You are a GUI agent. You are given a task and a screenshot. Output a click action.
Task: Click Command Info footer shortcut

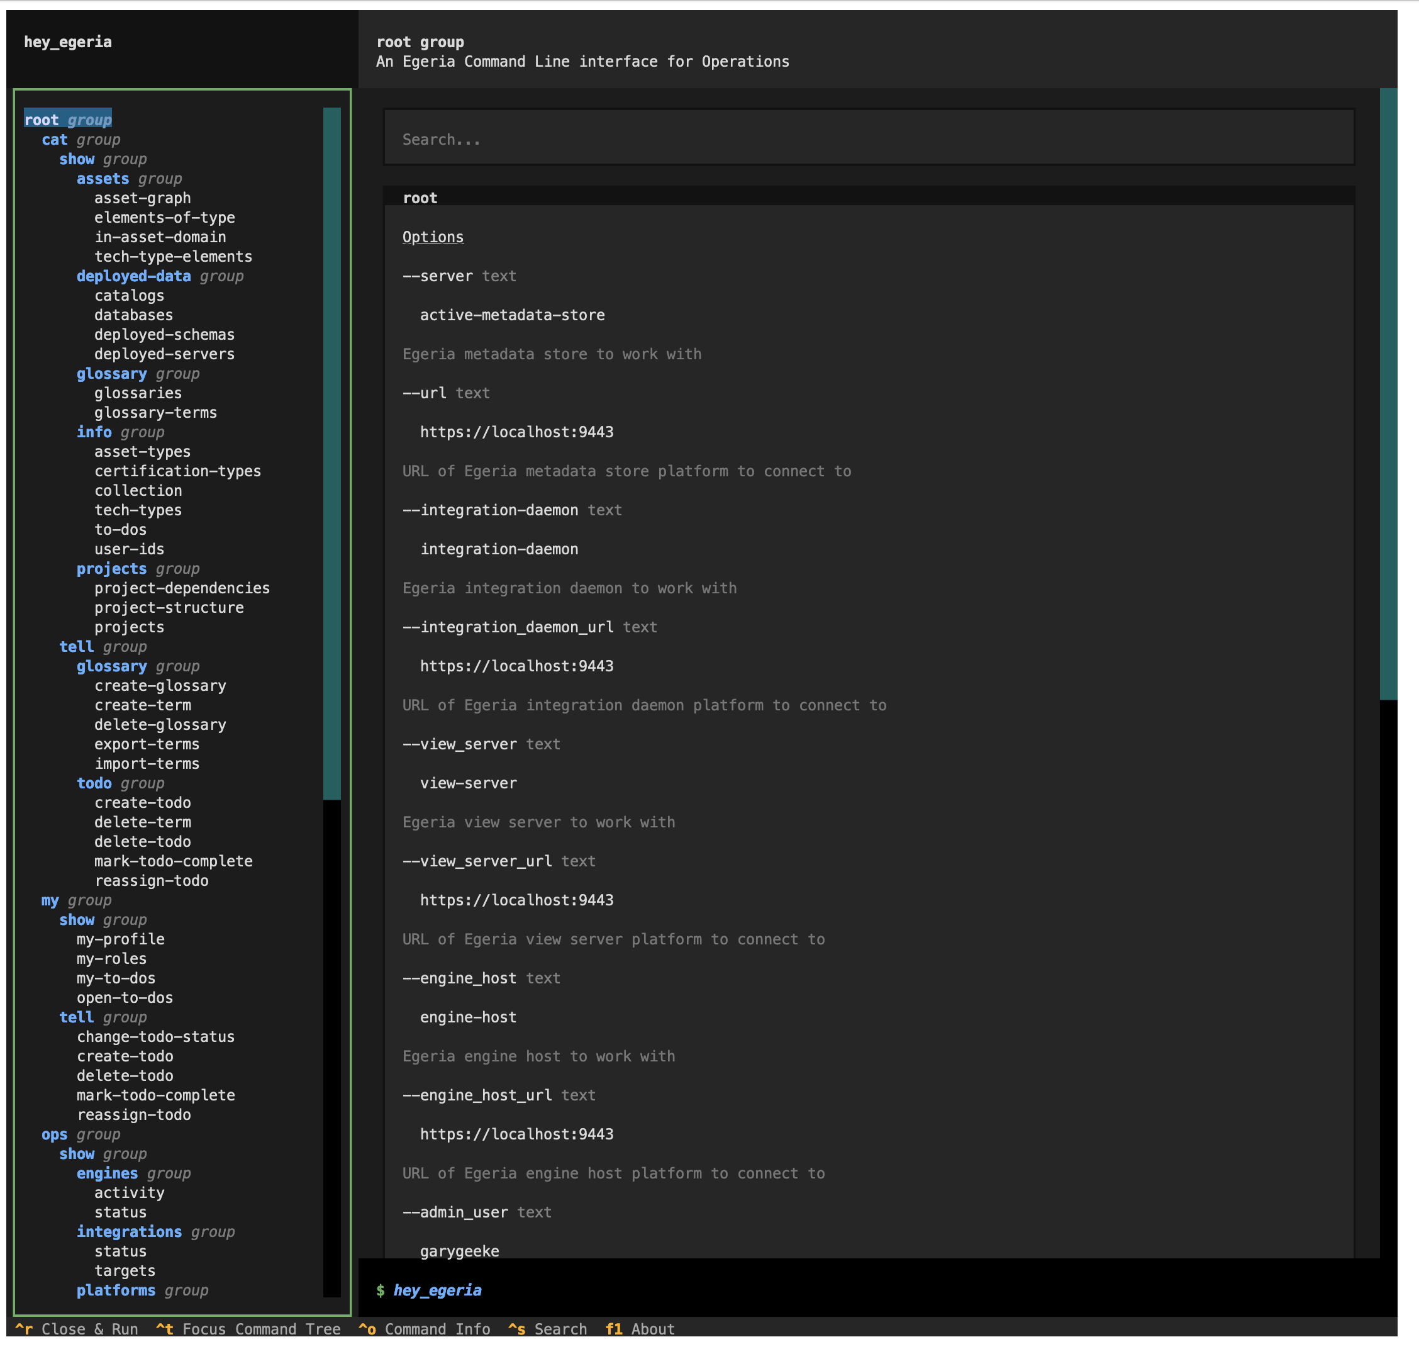pyautogui.click(x=424, y=1328)
